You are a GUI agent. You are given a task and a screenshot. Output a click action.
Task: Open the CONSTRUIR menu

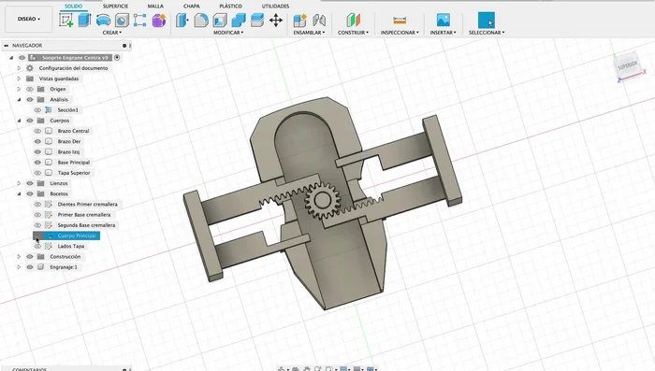coord(353,33)
